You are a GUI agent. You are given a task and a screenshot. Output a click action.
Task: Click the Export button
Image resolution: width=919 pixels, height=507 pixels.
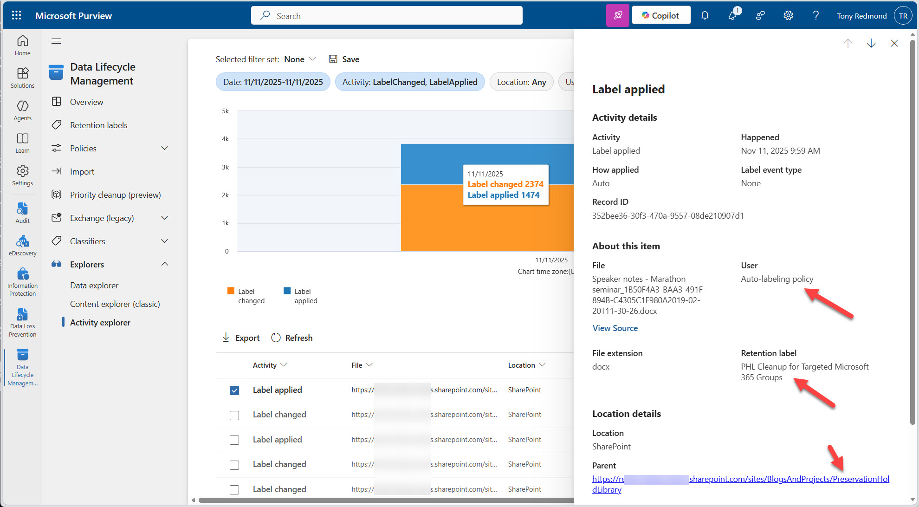pos(241,338)
